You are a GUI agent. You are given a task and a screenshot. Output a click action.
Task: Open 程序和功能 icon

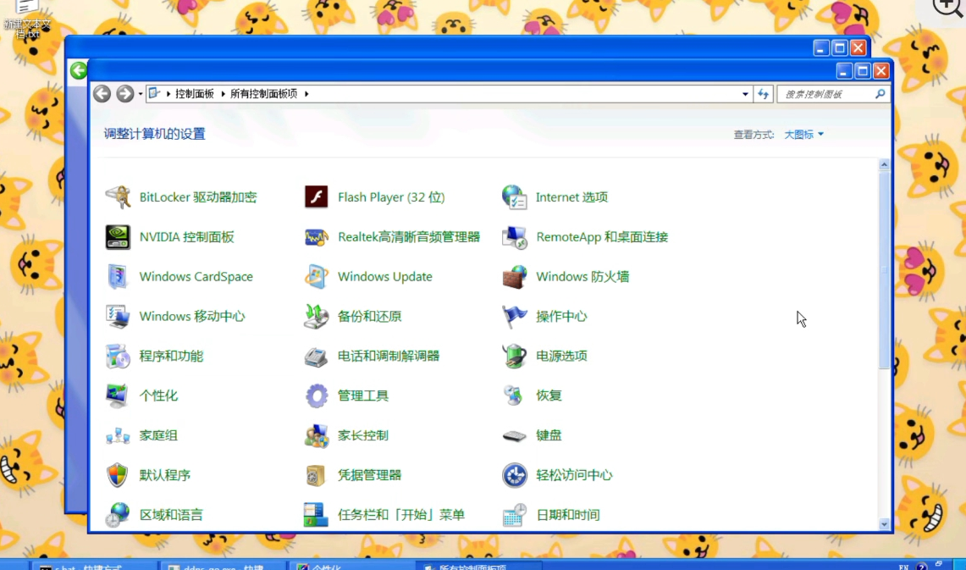118,357
